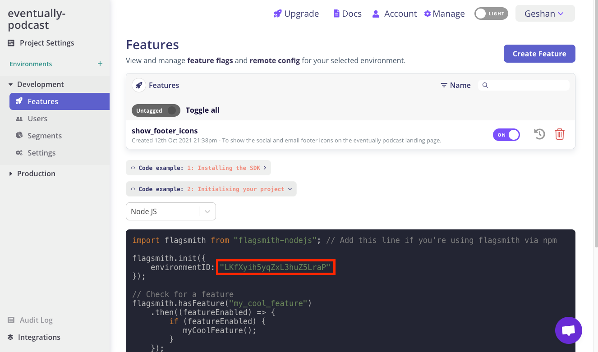Image resolution: width=598 pixels, height=352 pixels.
Task: Delete show_footer_icons with the trash icon
Action: [560, 134]
